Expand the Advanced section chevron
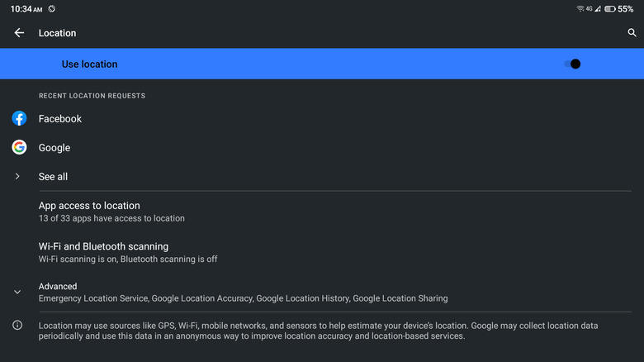Screen dimensions: 644x362 [x=17, y=292]
